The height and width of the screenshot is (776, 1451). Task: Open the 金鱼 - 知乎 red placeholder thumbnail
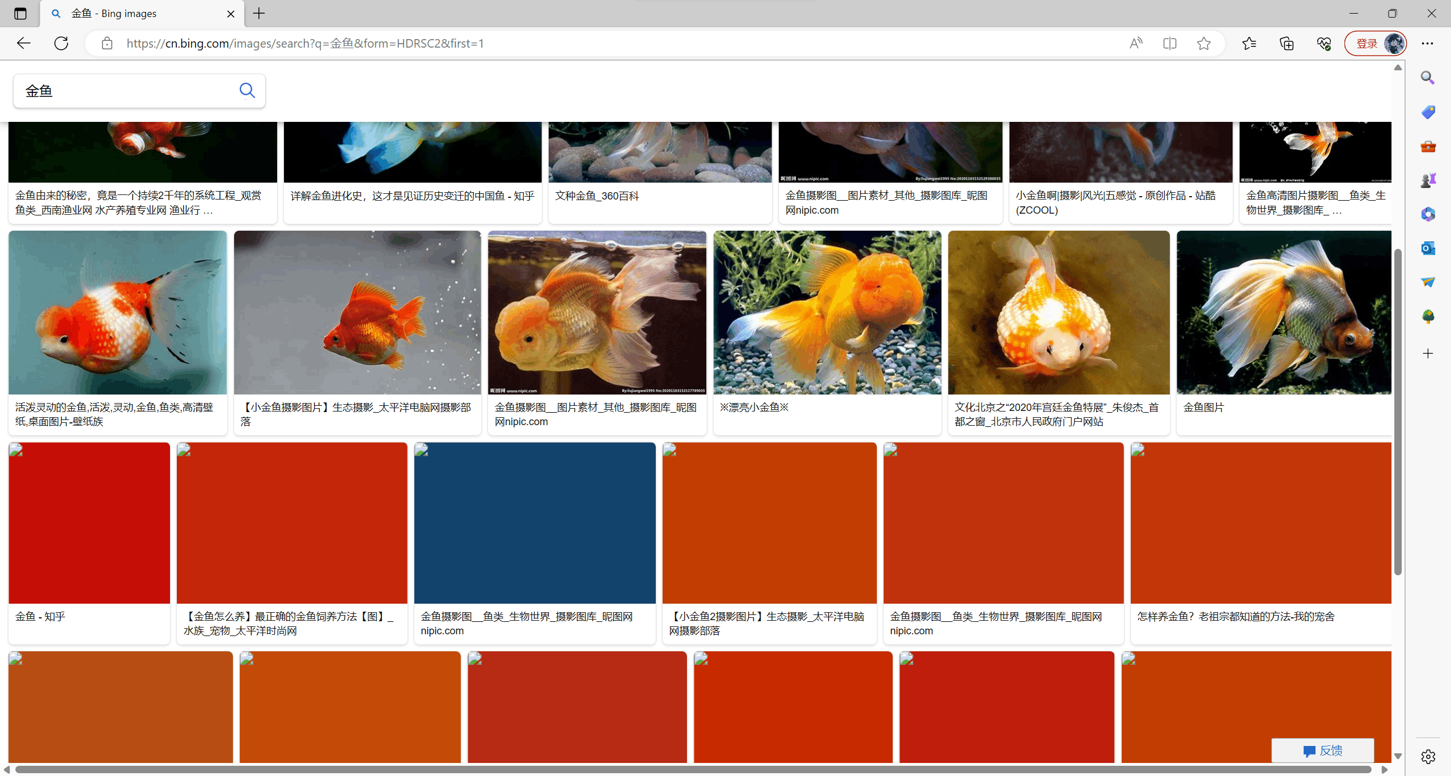click(x=90, y=523)
